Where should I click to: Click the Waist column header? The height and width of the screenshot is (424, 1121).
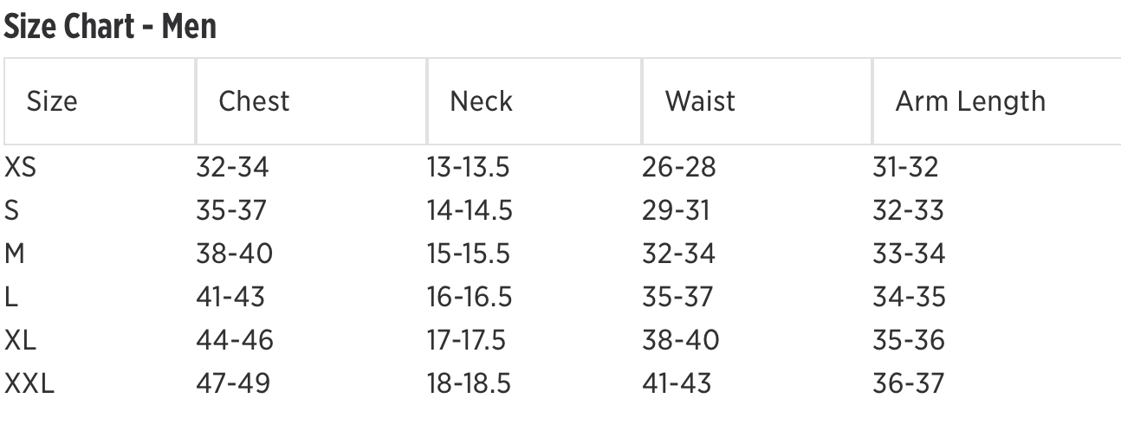tap(700, 101)
